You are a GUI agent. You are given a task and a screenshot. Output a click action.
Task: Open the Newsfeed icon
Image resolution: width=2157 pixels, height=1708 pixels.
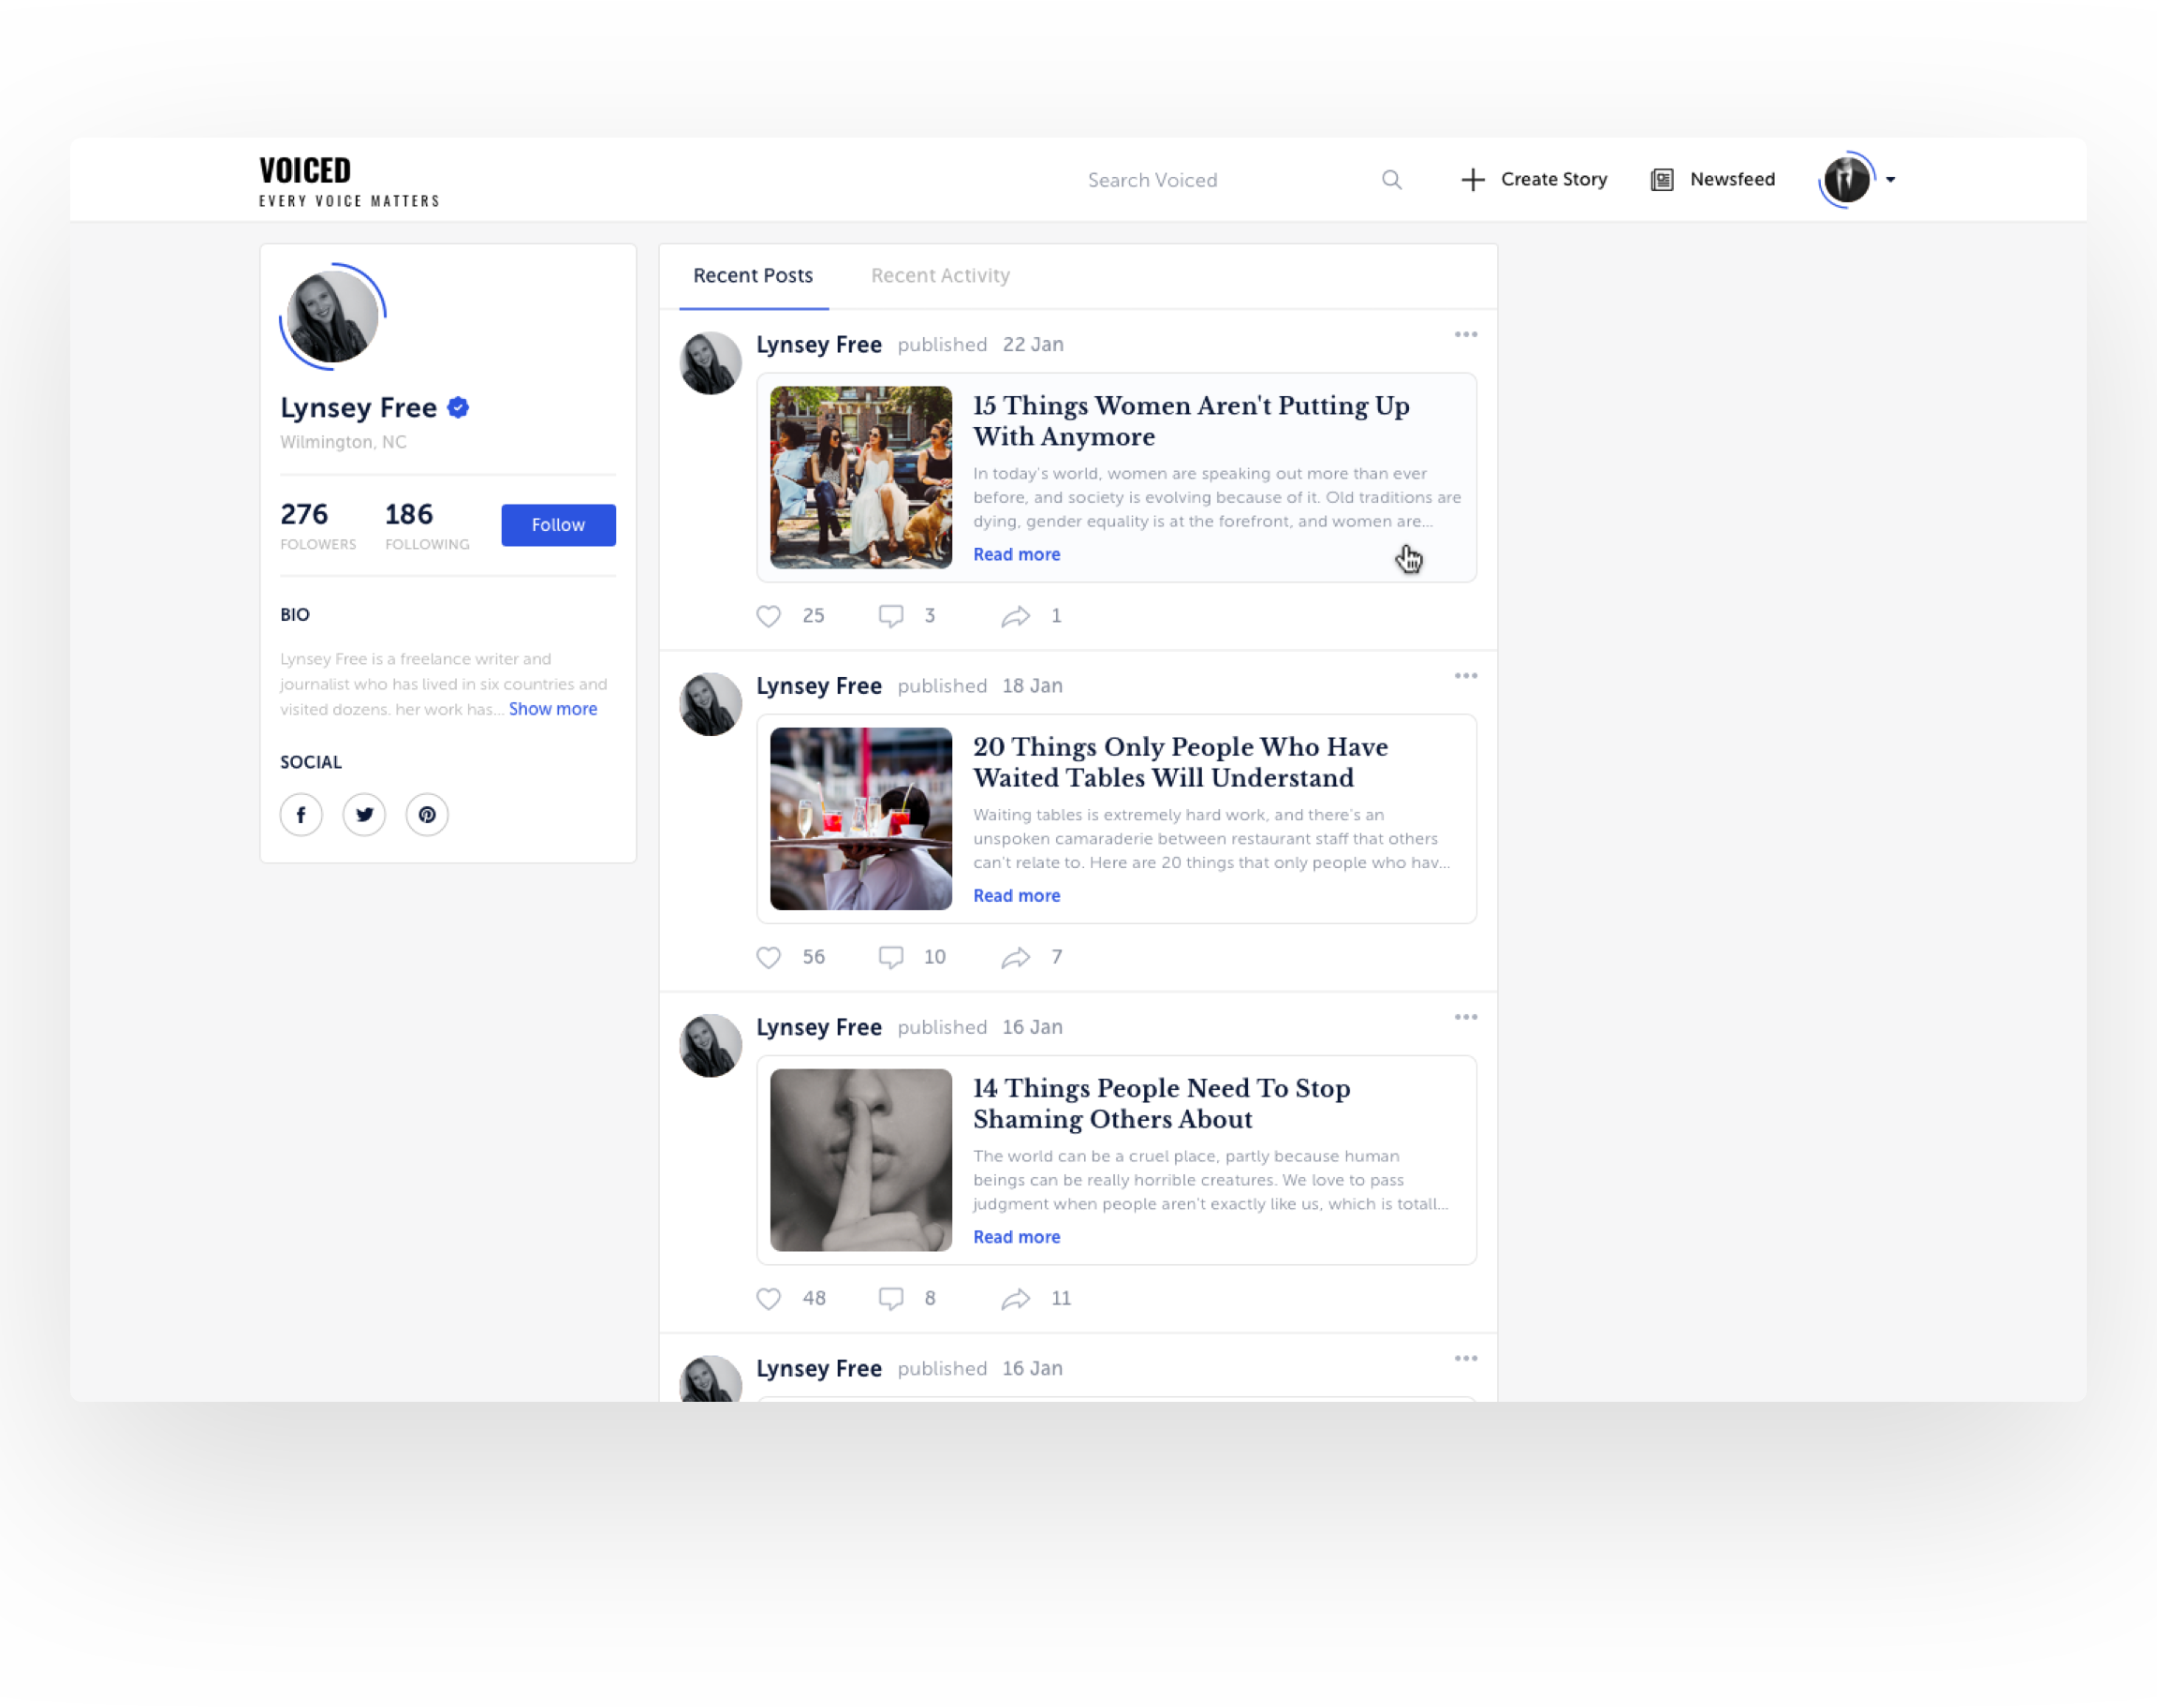(1661, 180)
